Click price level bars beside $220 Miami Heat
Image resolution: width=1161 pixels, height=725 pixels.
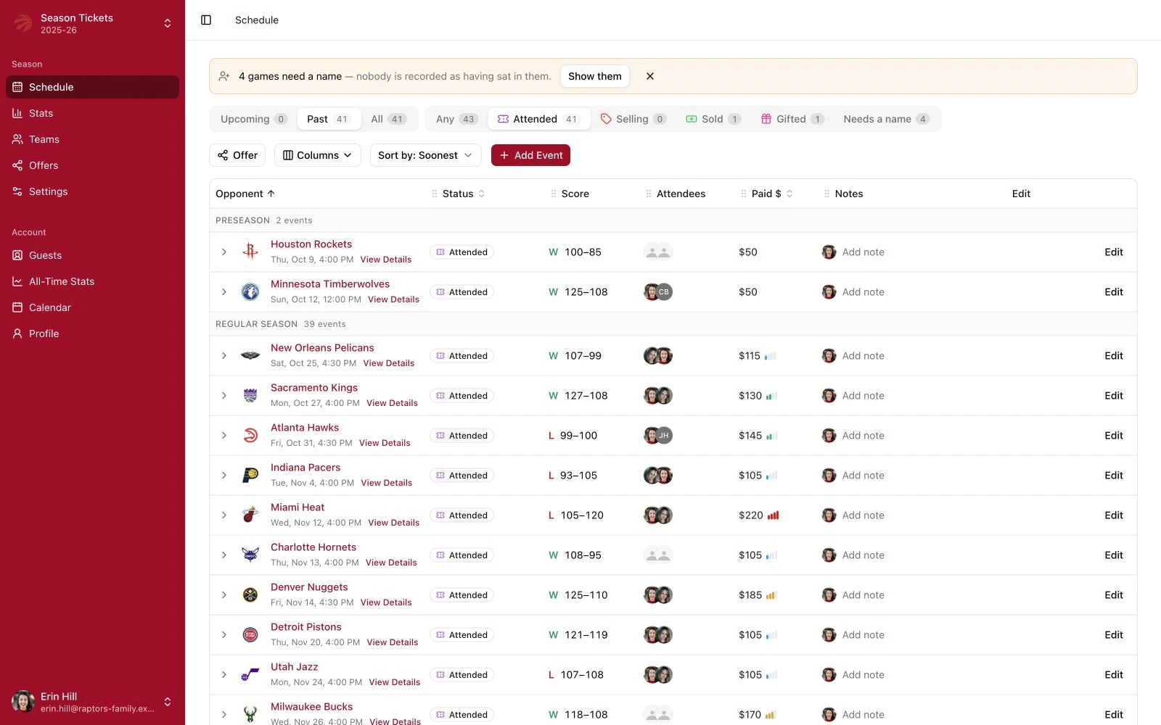[774, 515]
